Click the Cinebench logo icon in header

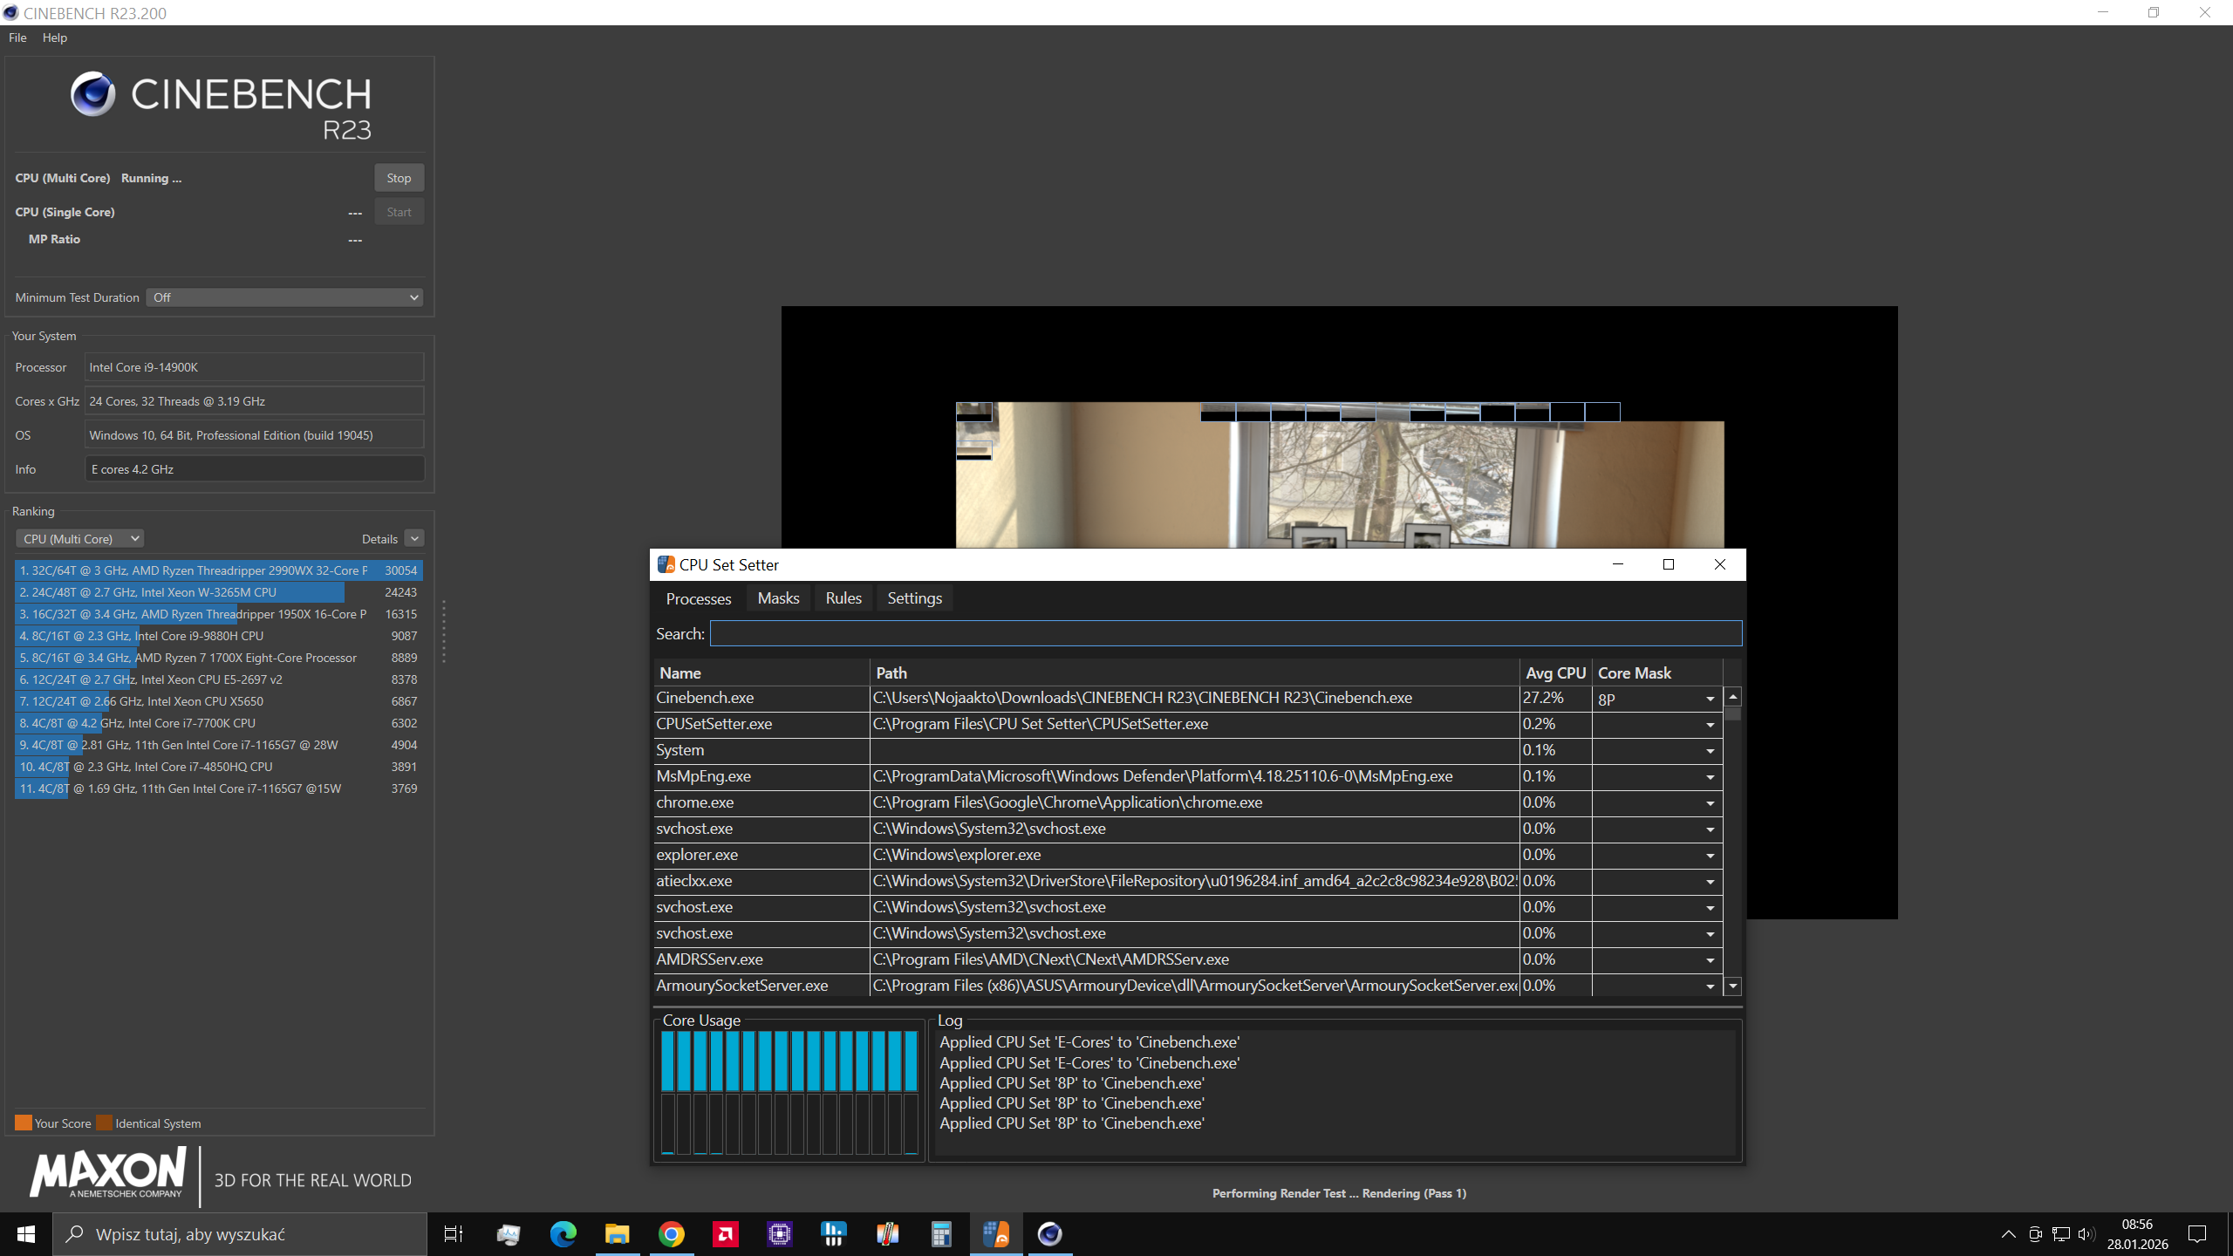click(92, 94)
